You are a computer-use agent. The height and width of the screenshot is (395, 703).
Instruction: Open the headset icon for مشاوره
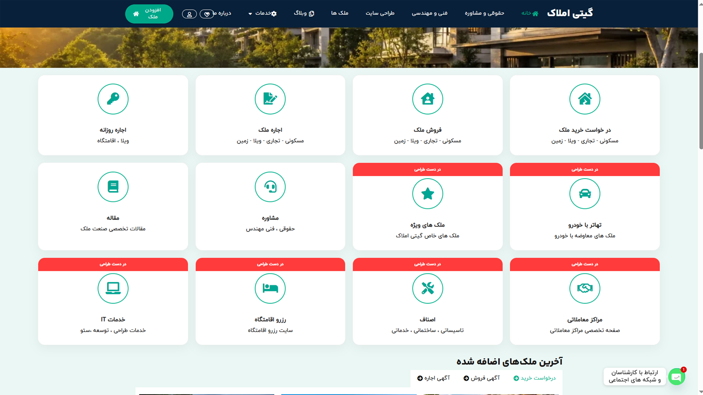(x=270, y=187)
